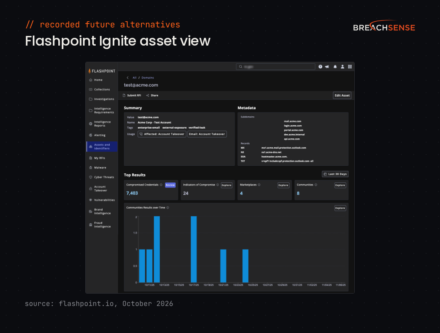Click the dev.acme.internal subdomain
Image resolution: width=440 pixels, height=333 pixels.
pyautogui.click(x=294, y=134)
